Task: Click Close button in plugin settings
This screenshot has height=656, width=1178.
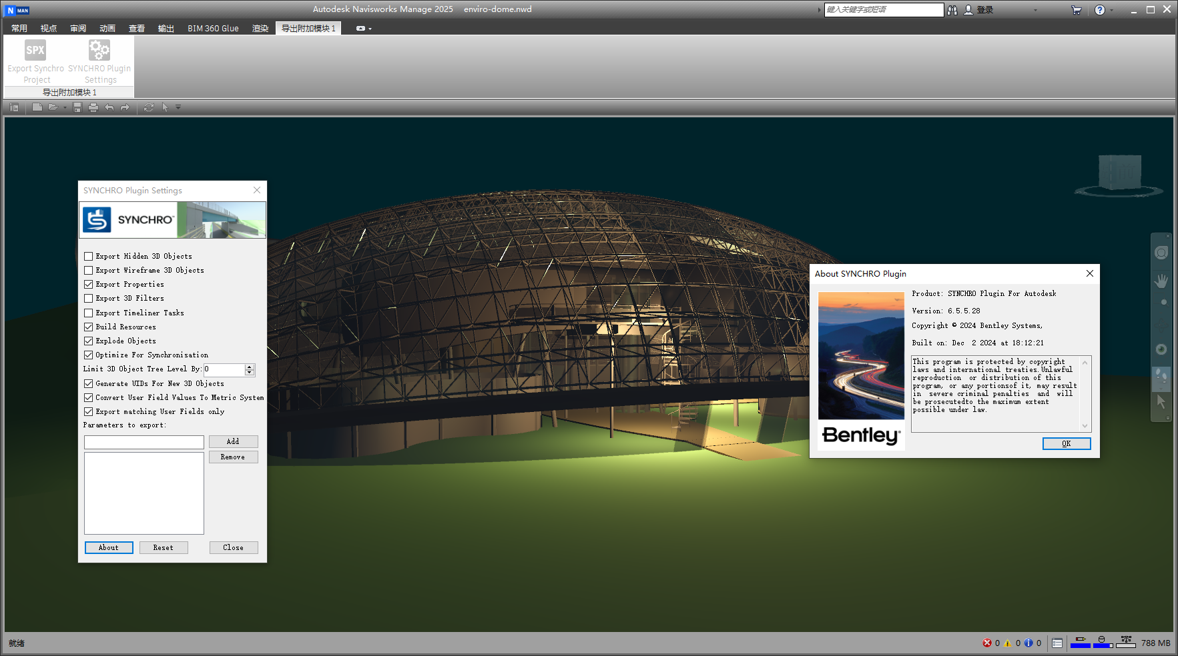Action: pyautogui.click(x=234, y=547)
